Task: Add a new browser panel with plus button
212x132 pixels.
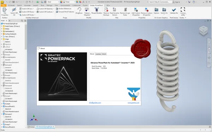Action: click(x=10, y=21)
